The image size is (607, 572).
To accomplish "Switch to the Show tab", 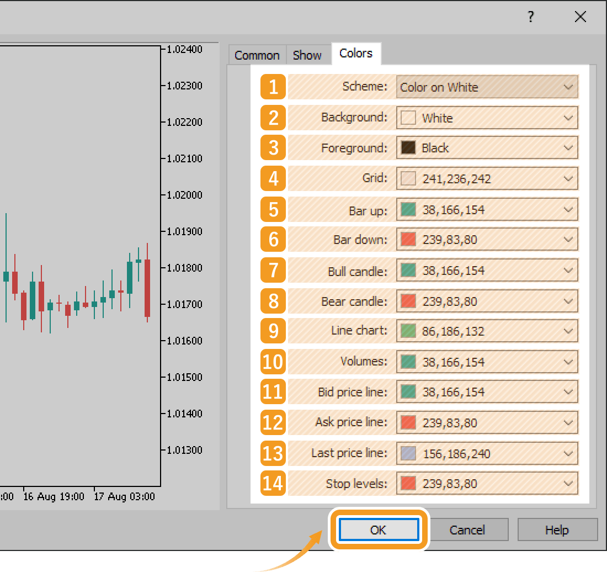I will point(307,55).
